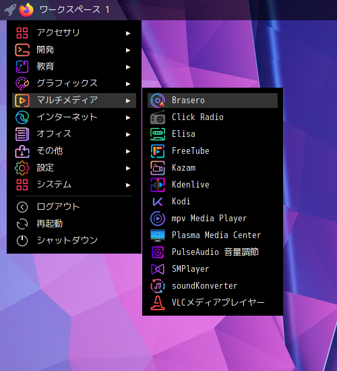This screenshot has height=371, width=337.
Task: Open Firefox from the top panel
Action: 26,10
